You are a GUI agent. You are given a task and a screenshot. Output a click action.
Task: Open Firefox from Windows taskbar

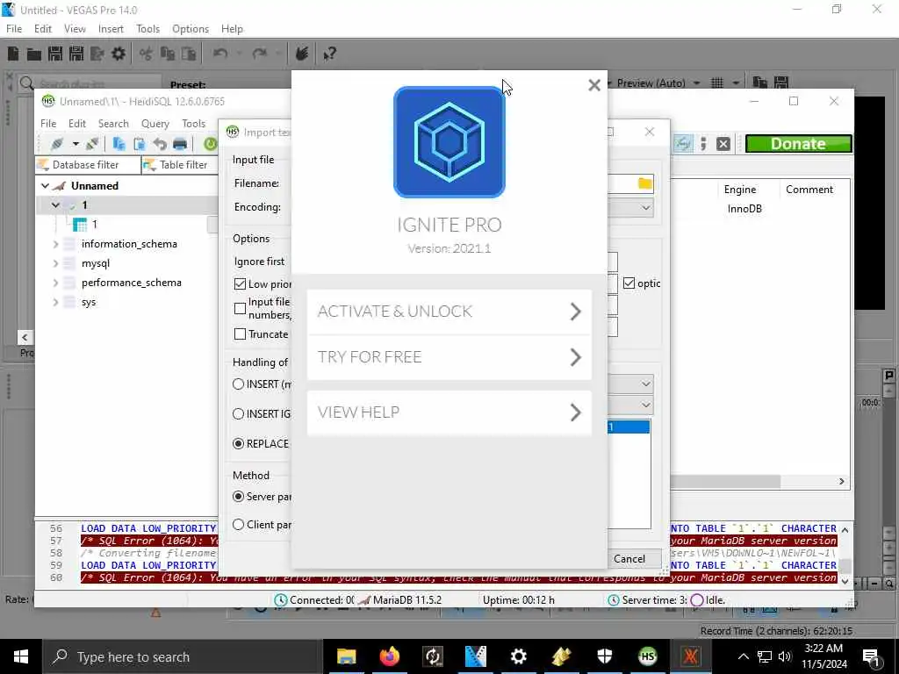[x=389, y=656]
